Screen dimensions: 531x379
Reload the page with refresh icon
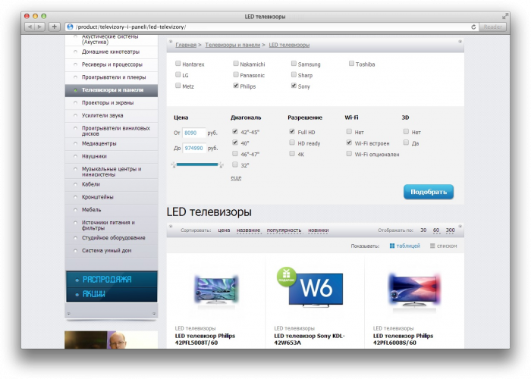(473, 27)
